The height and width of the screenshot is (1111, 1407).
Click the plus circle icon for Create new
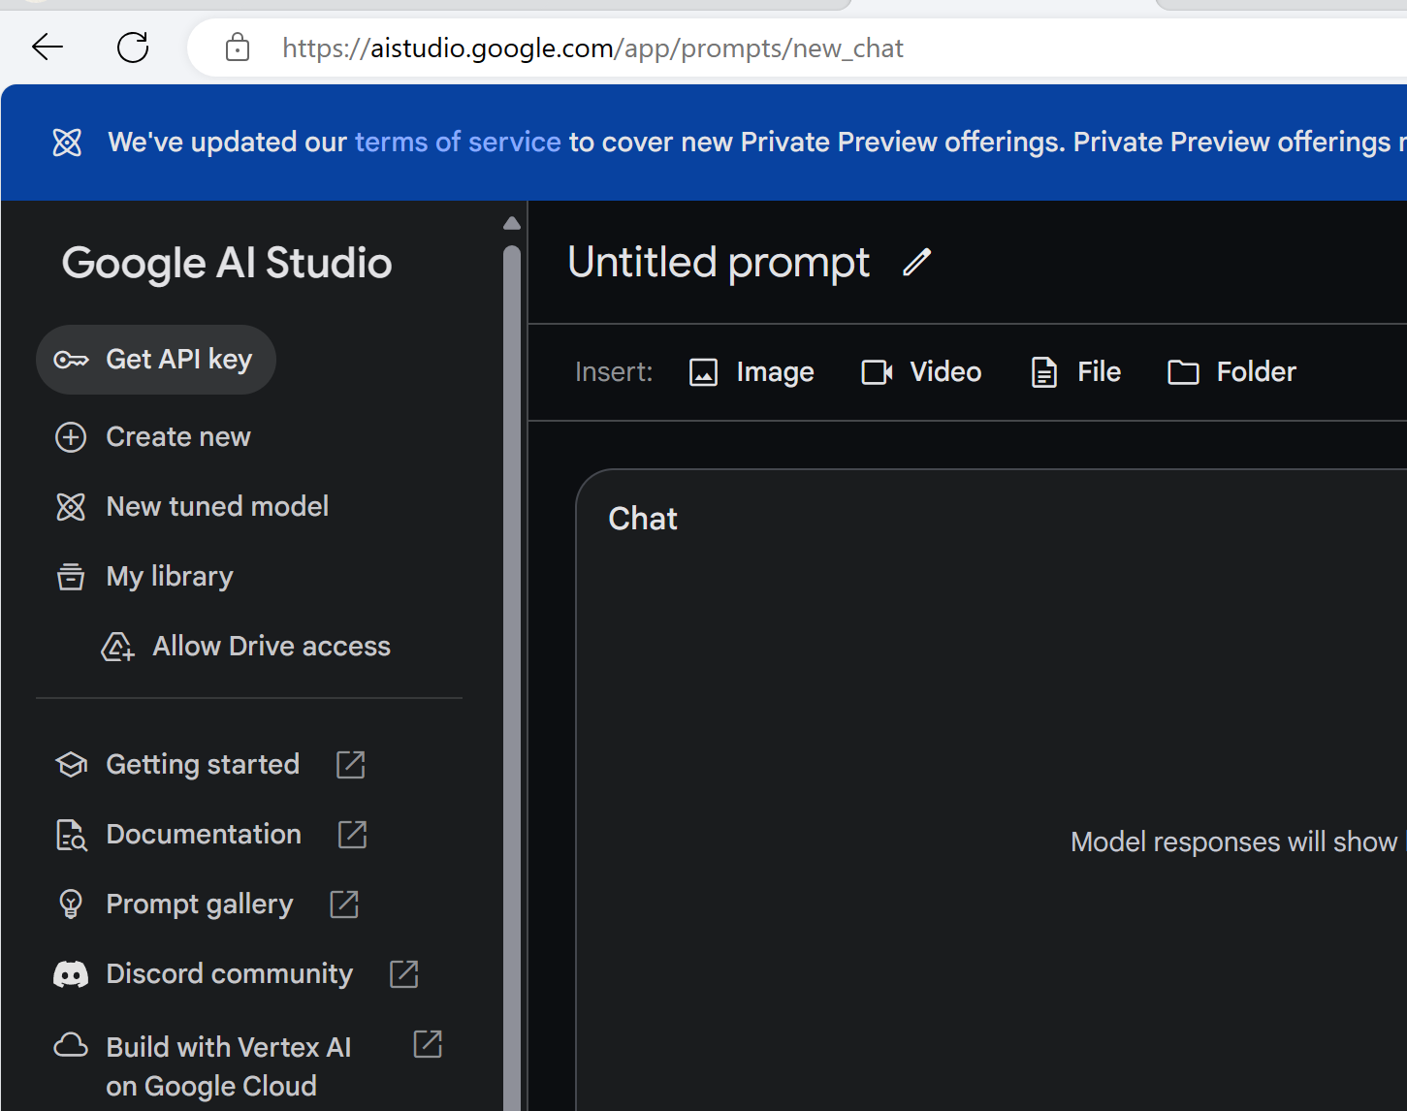[71, 437]
